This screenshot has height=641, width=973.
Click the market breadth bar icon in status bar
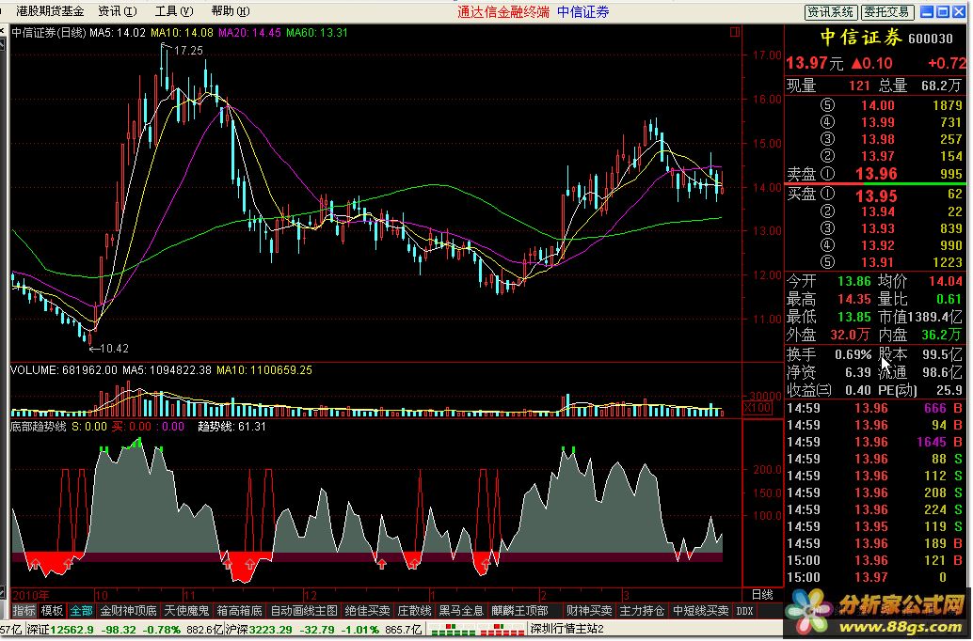pos(476,631)
